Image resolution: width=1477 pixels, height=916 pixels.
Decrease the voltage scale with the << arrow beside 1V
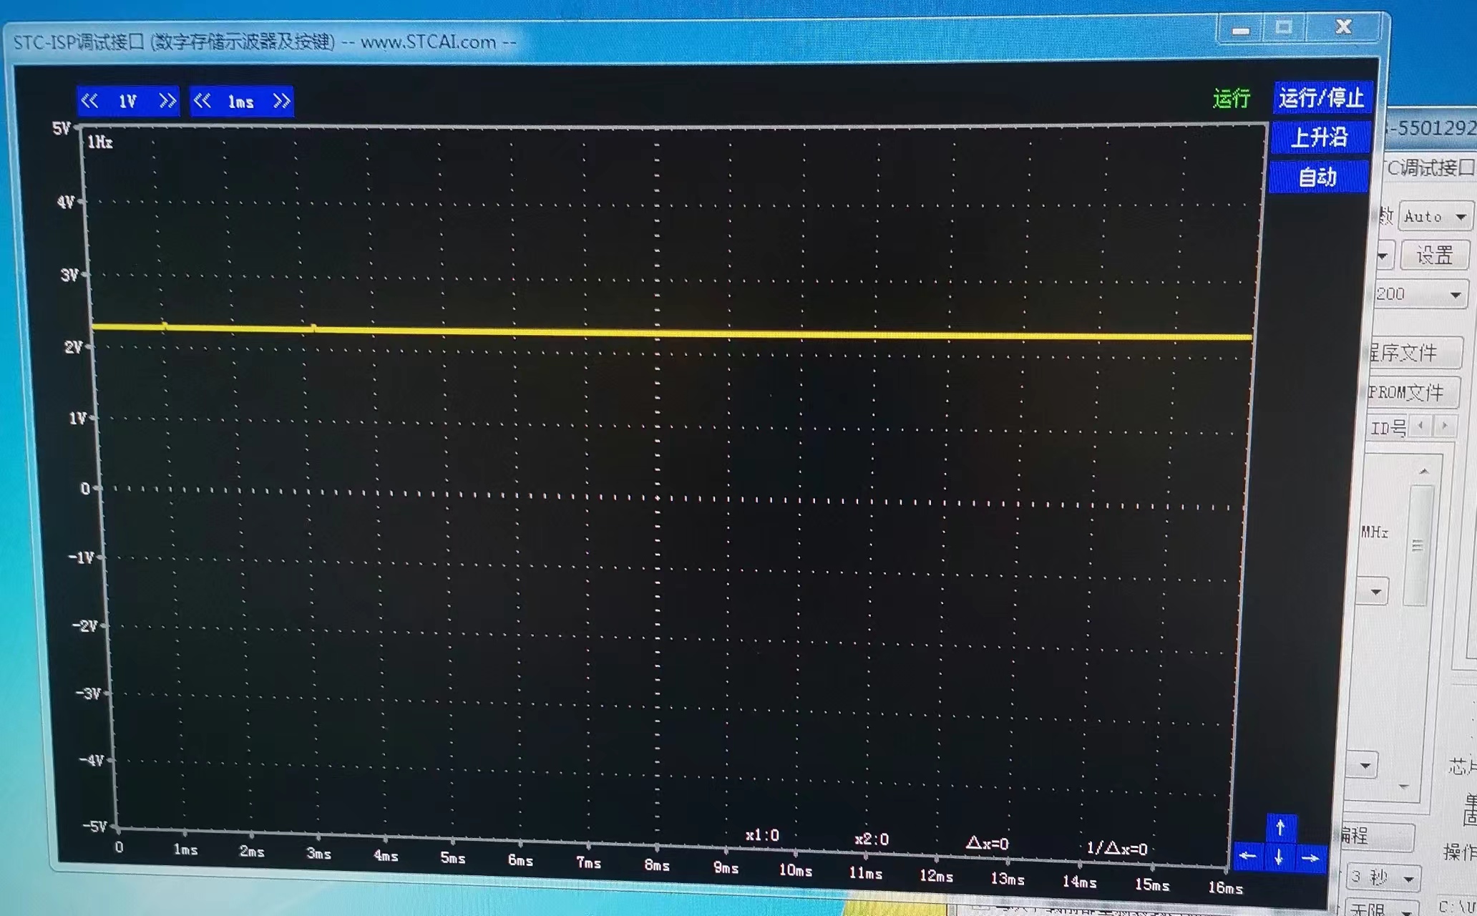pos(89,101)
